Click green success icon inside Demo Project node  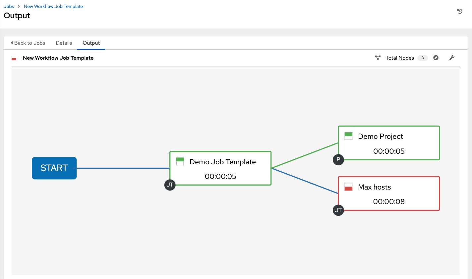(x=348, y=136)
